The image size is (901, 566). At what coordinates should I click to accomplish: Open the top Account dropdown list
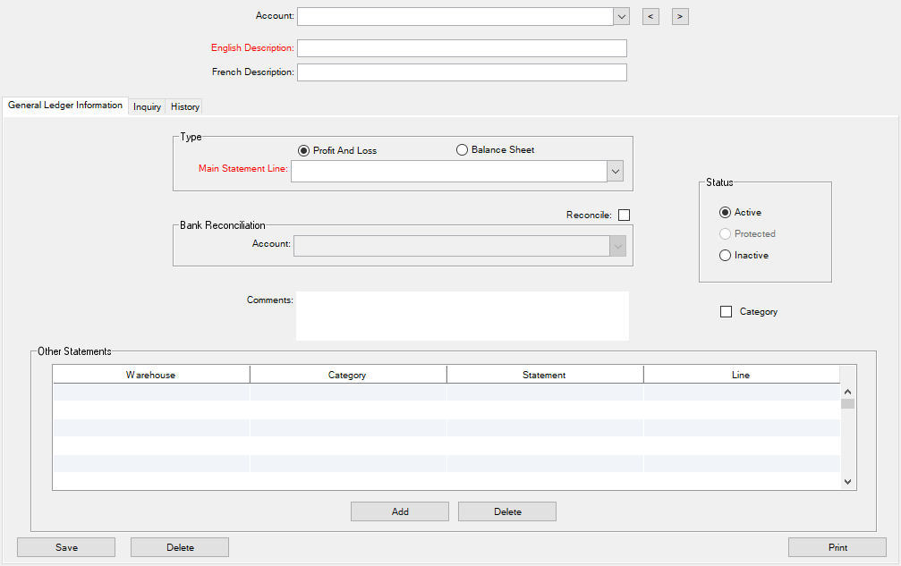[x=621, y=16]
